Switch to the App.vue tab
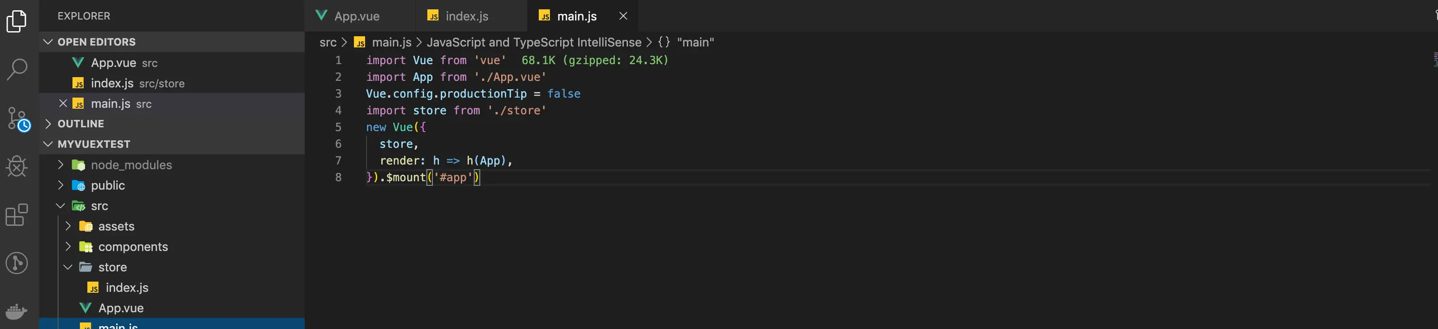 click(356, 16)
